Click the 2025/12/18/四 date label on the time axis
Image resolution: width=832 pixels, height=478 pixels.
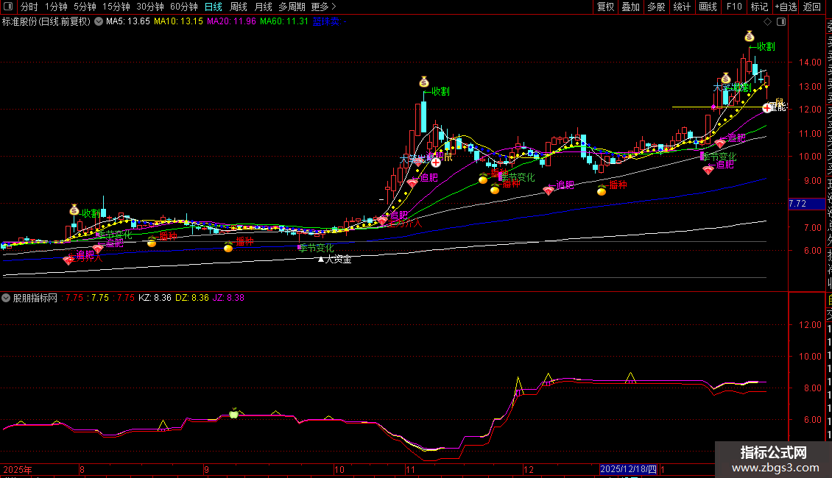[628, 469]
